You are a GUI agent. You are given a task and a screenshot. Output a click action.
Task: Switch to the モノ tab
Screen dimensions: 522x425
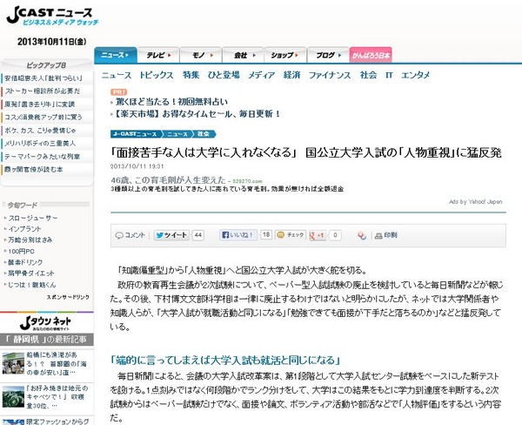[x=201, y=55]
